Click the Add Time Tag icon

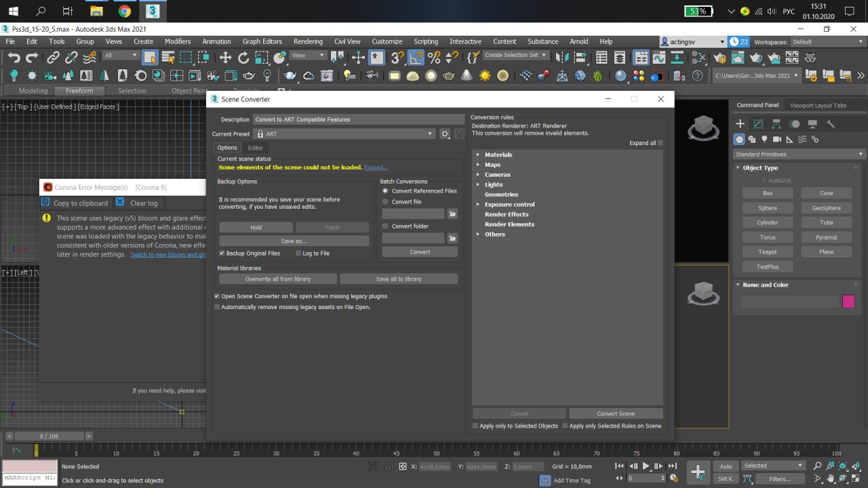[545, 480]
